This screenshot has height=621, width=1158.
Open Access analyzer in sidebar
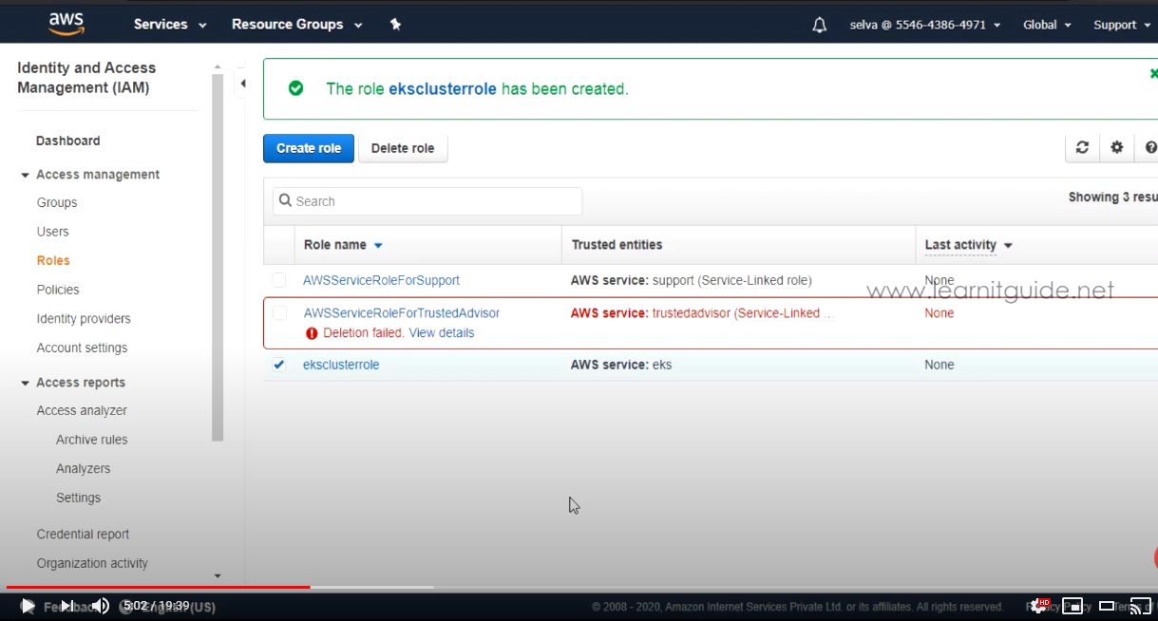pos(82,411)
